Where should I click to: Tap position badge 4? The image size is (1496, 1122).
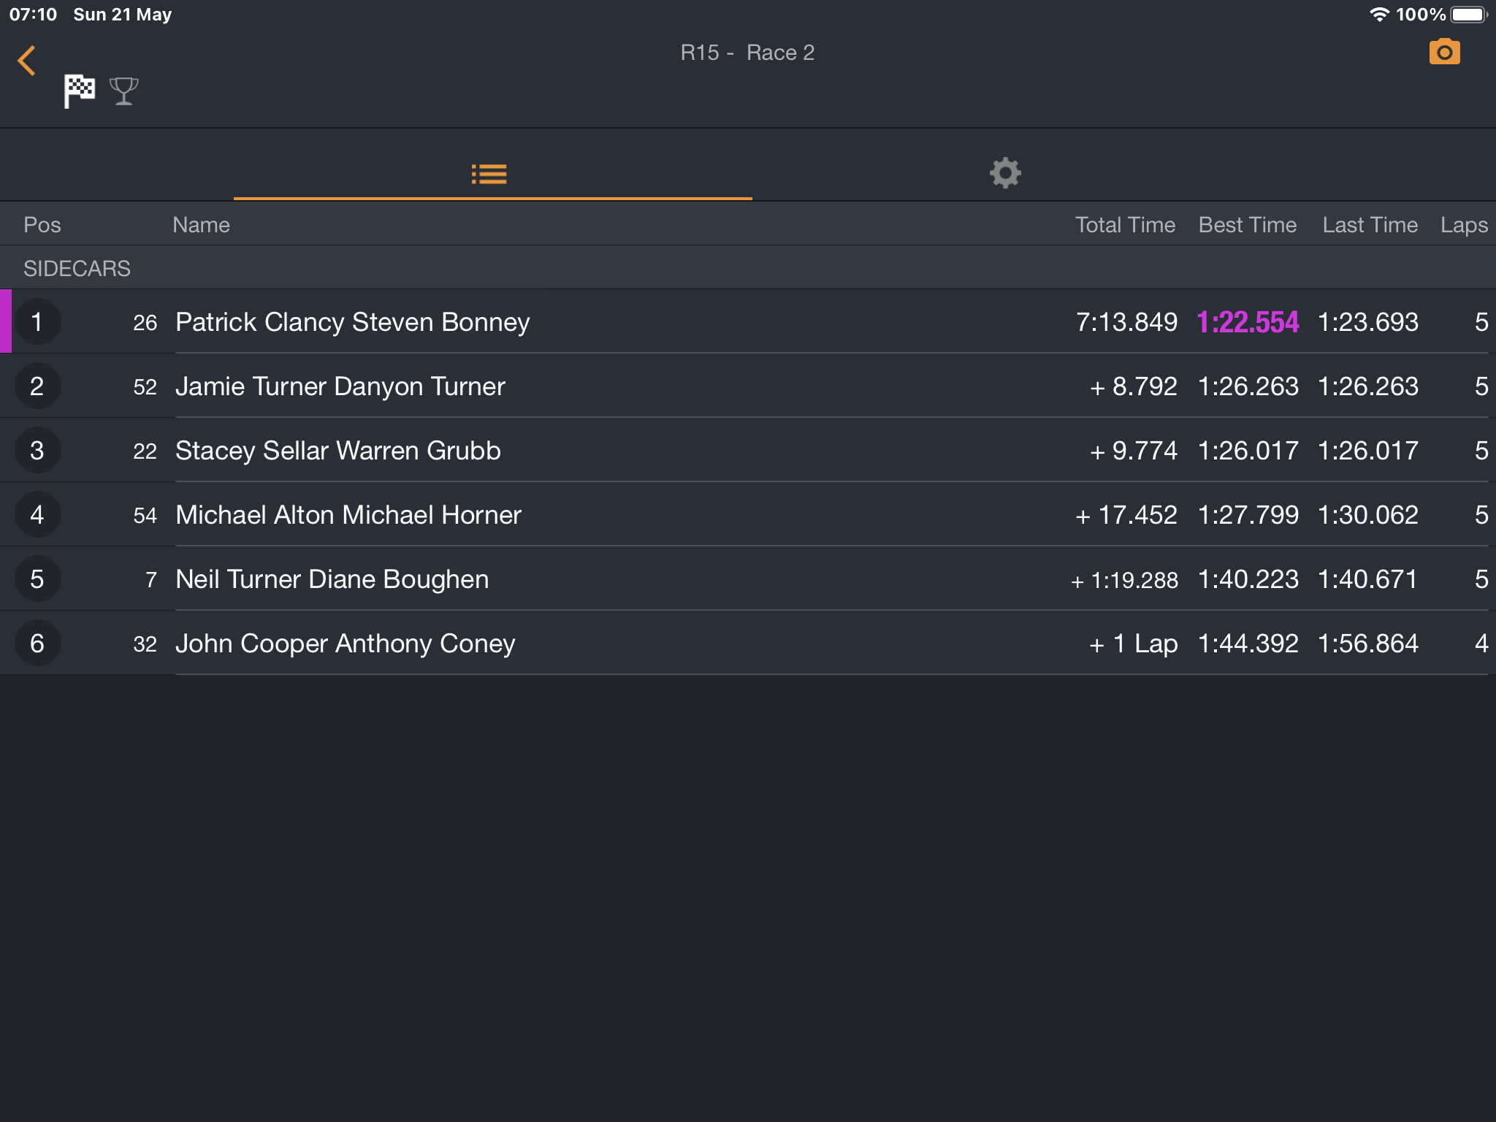coord(37,515)
